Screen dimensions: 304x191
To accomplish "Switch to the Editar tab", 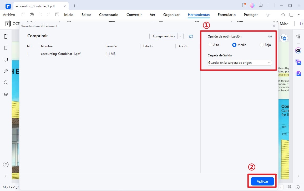I will coord(86,15).
